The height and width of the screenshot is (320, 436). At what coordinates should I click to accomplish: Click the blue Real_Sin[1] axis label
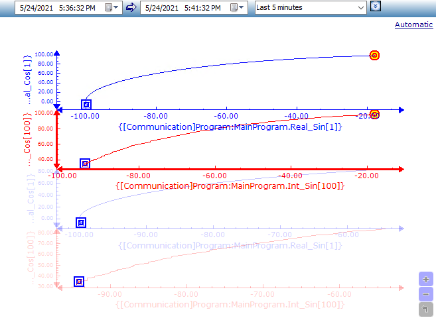229,127
